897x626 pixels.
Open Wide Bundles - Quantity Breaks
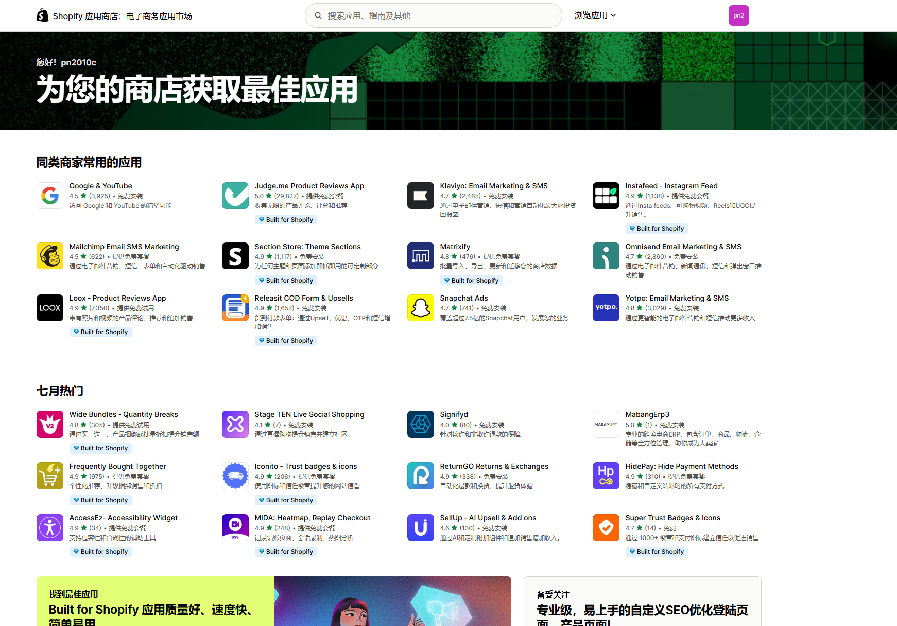pos(124,414)
